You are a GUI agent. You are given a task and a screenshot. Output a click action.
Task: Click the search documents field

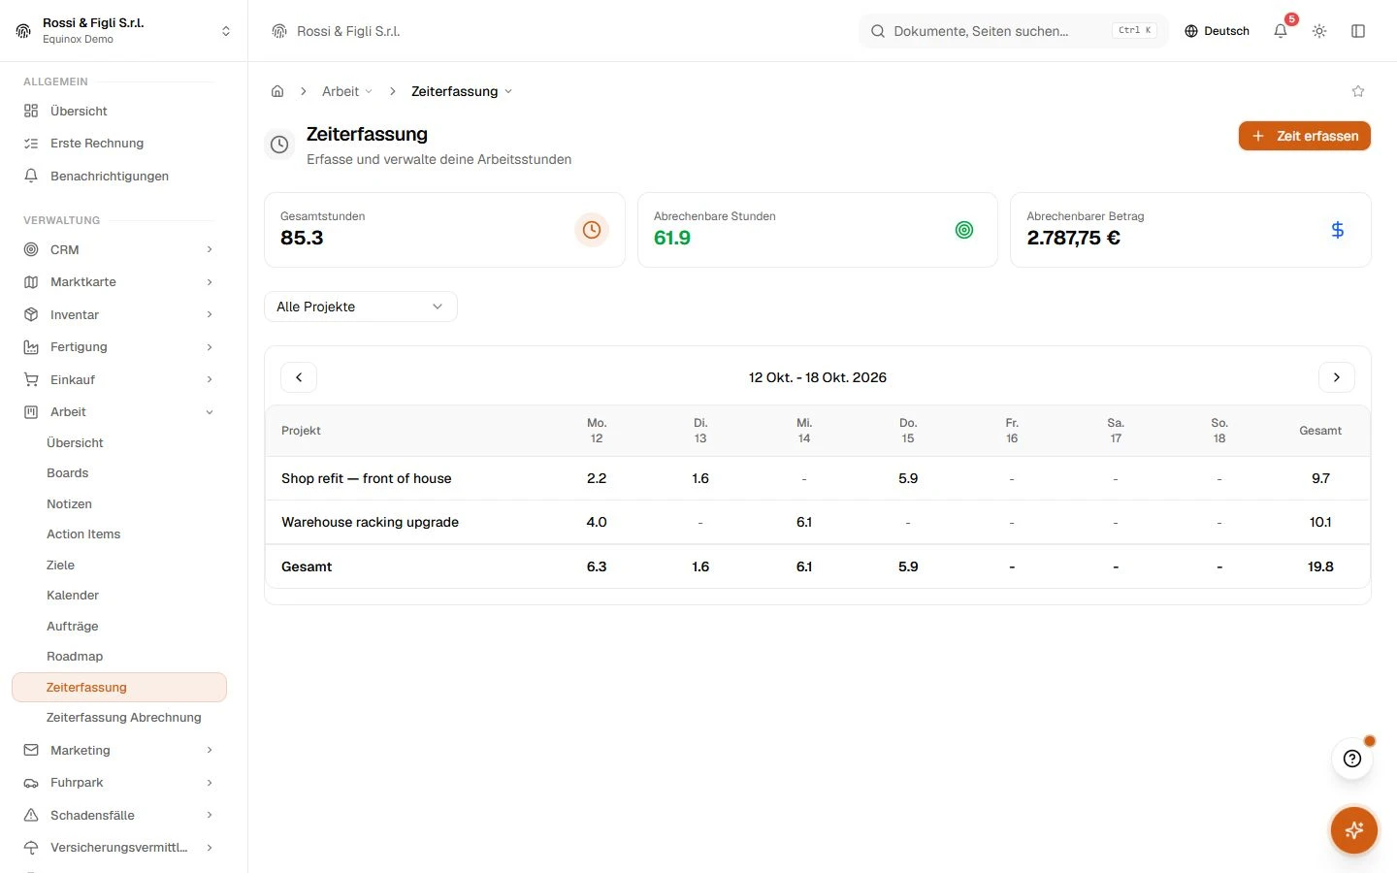[x=1014, y=31]
